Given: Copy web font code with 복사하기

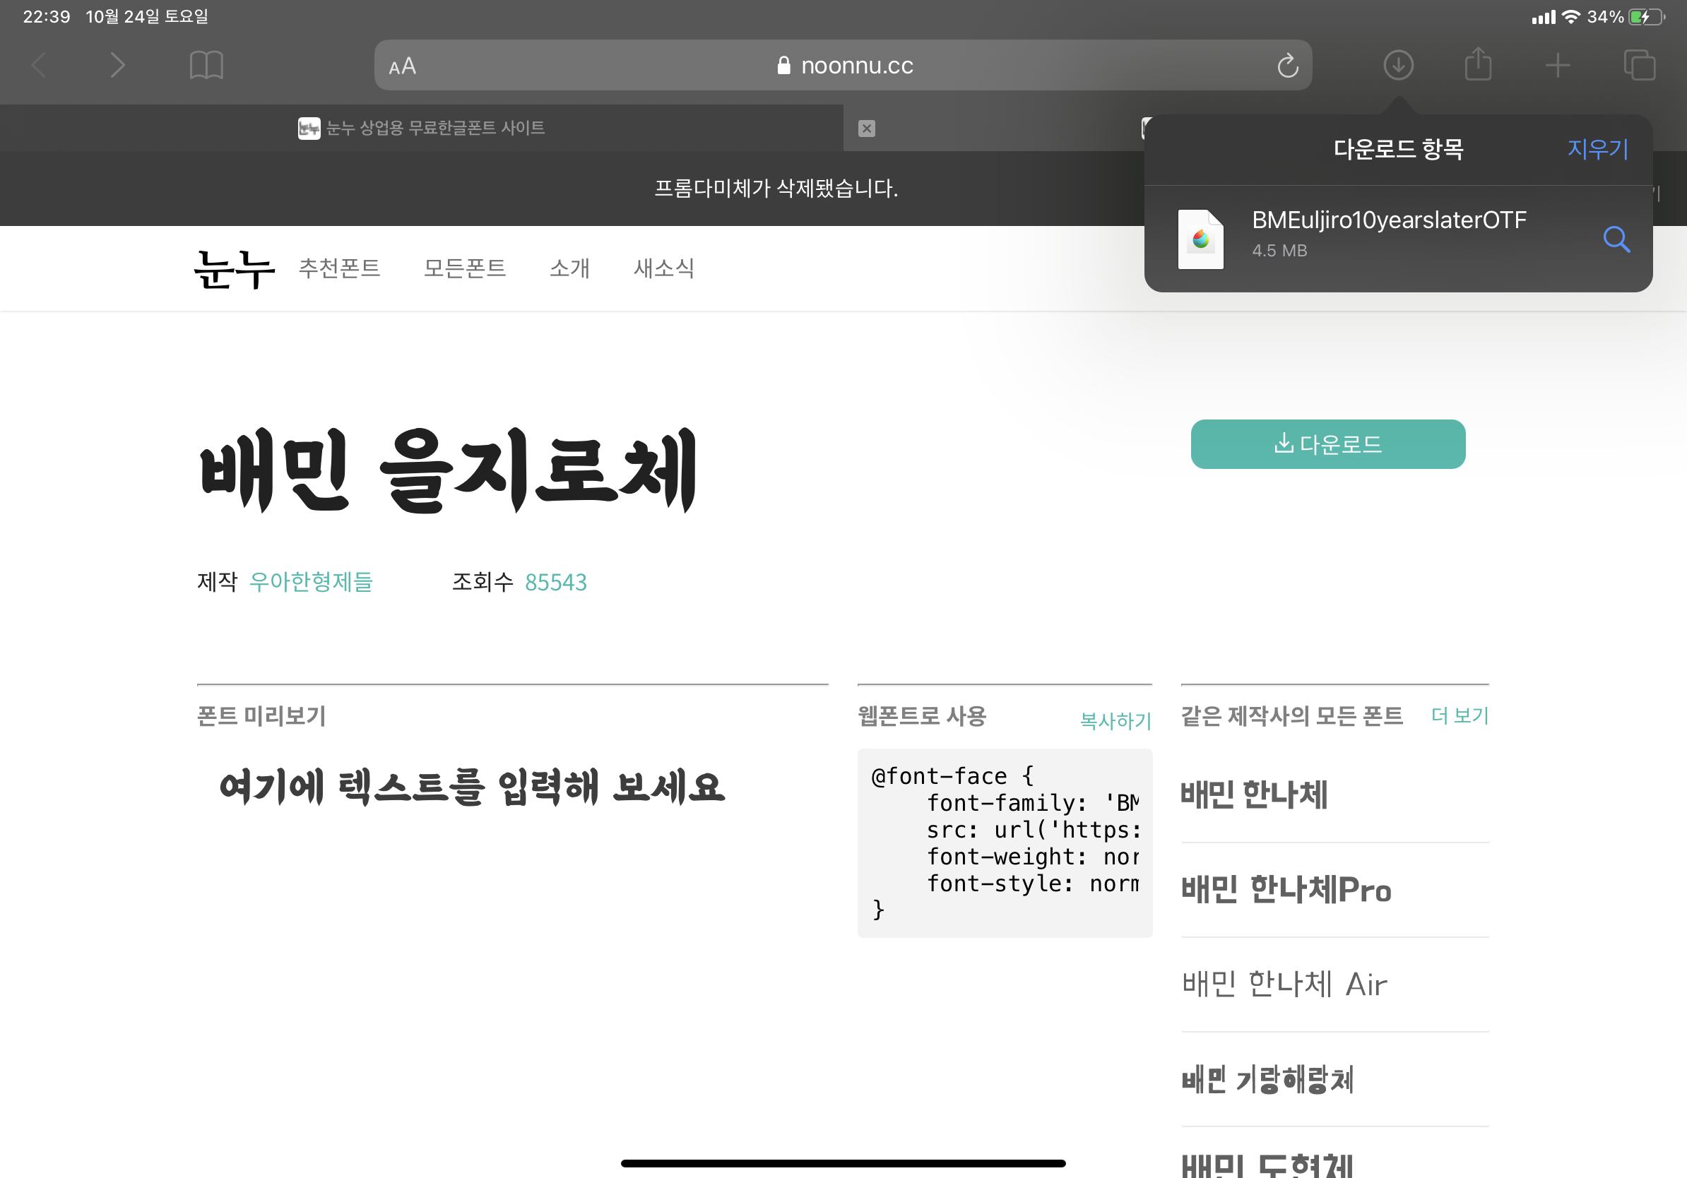Looking at the screenshot, I should [x=1115, y=720].
